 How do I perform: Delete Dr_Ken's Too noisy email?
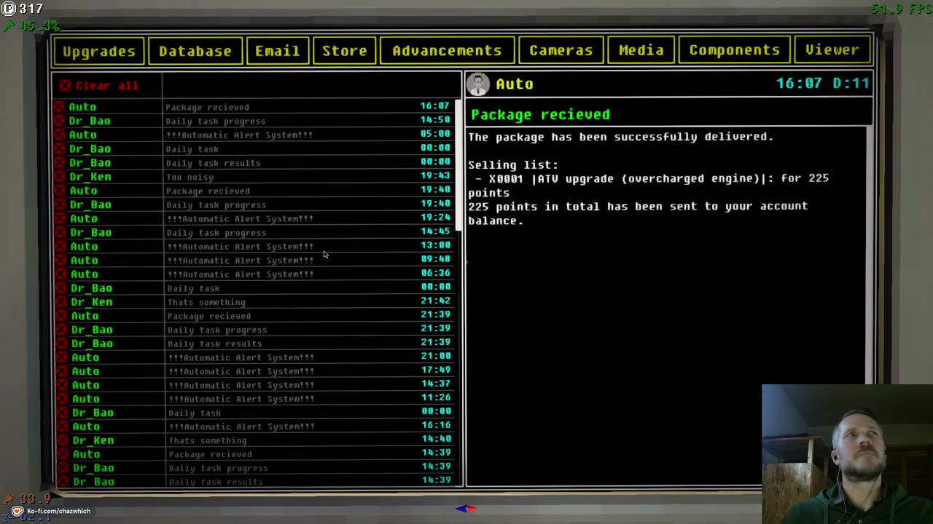[x=59, y=176]
